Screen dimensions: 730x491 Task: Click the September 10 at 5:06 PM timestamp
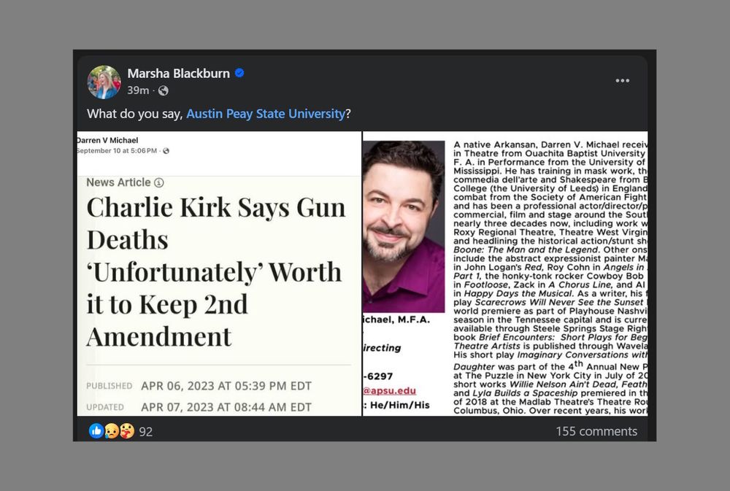pos(117,151)
